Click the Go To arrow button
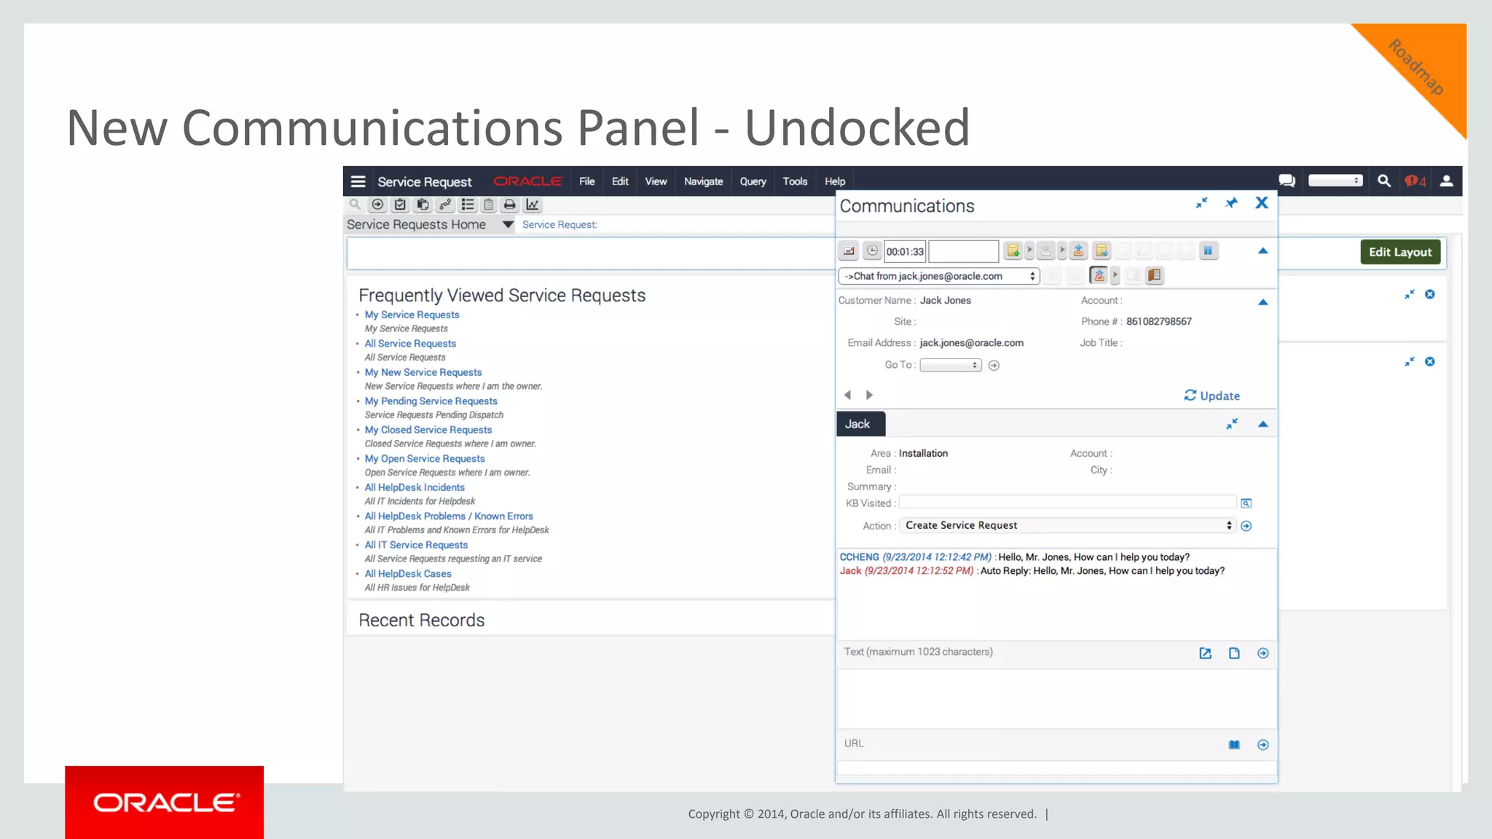 click(x=994, y=366)
